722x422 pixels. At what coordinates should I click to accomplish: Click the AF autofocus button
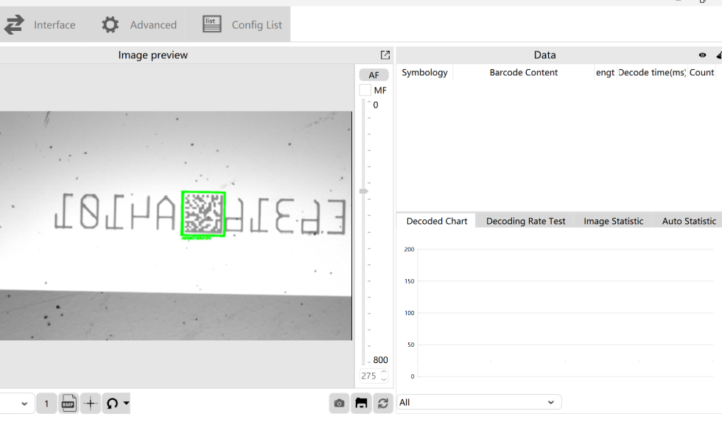coord(374,75)
